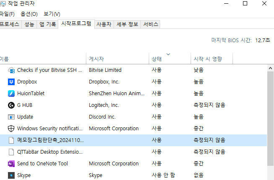
Task: Click the 마지막 BIOS 시간 12.7초 value
Action: click(263, 40)
